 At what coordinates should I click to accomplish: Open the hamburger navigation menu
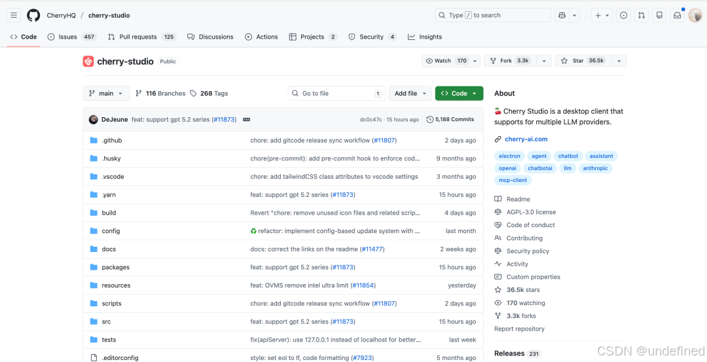point(14,15)
